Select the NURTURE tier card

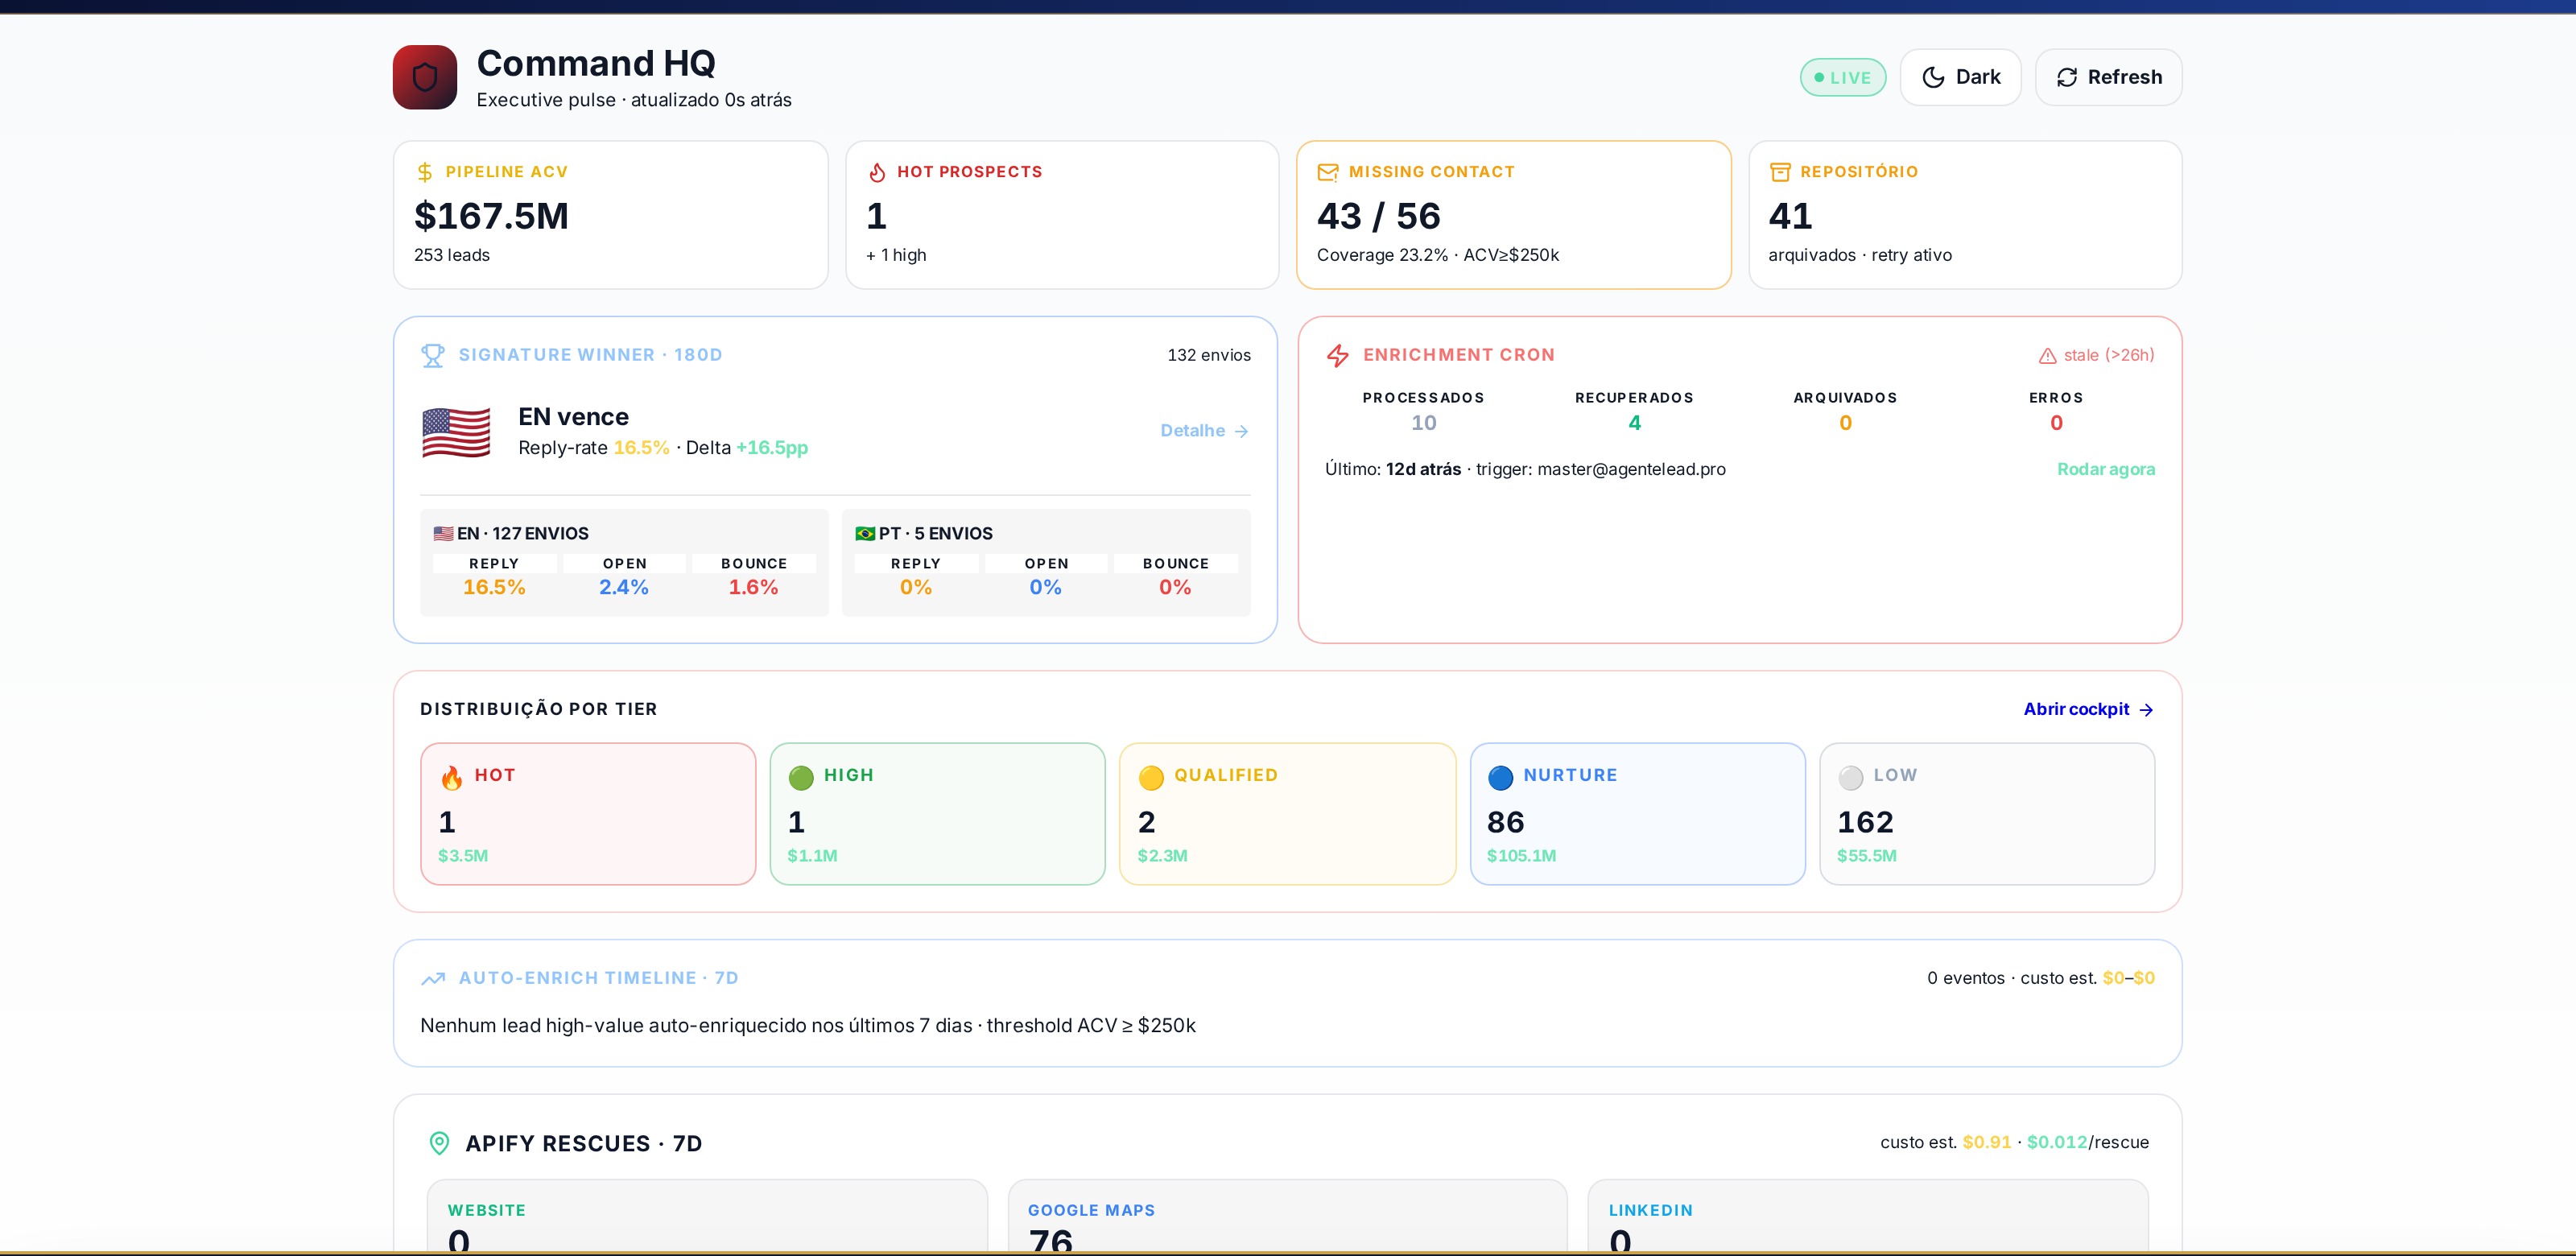(x=1637, y=814)
